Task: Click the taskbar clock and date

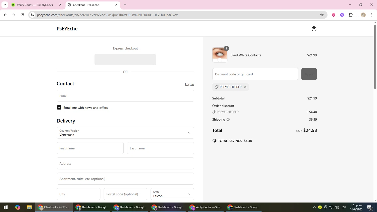Action: [x=356, y=207]
